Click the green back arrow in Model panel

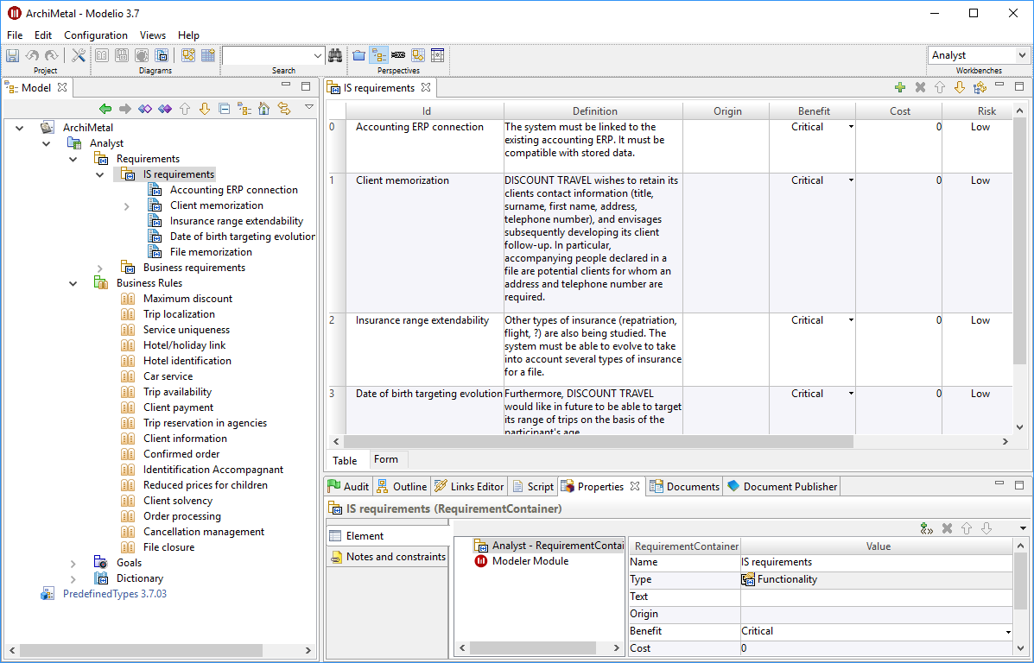[x=105, y=109]
